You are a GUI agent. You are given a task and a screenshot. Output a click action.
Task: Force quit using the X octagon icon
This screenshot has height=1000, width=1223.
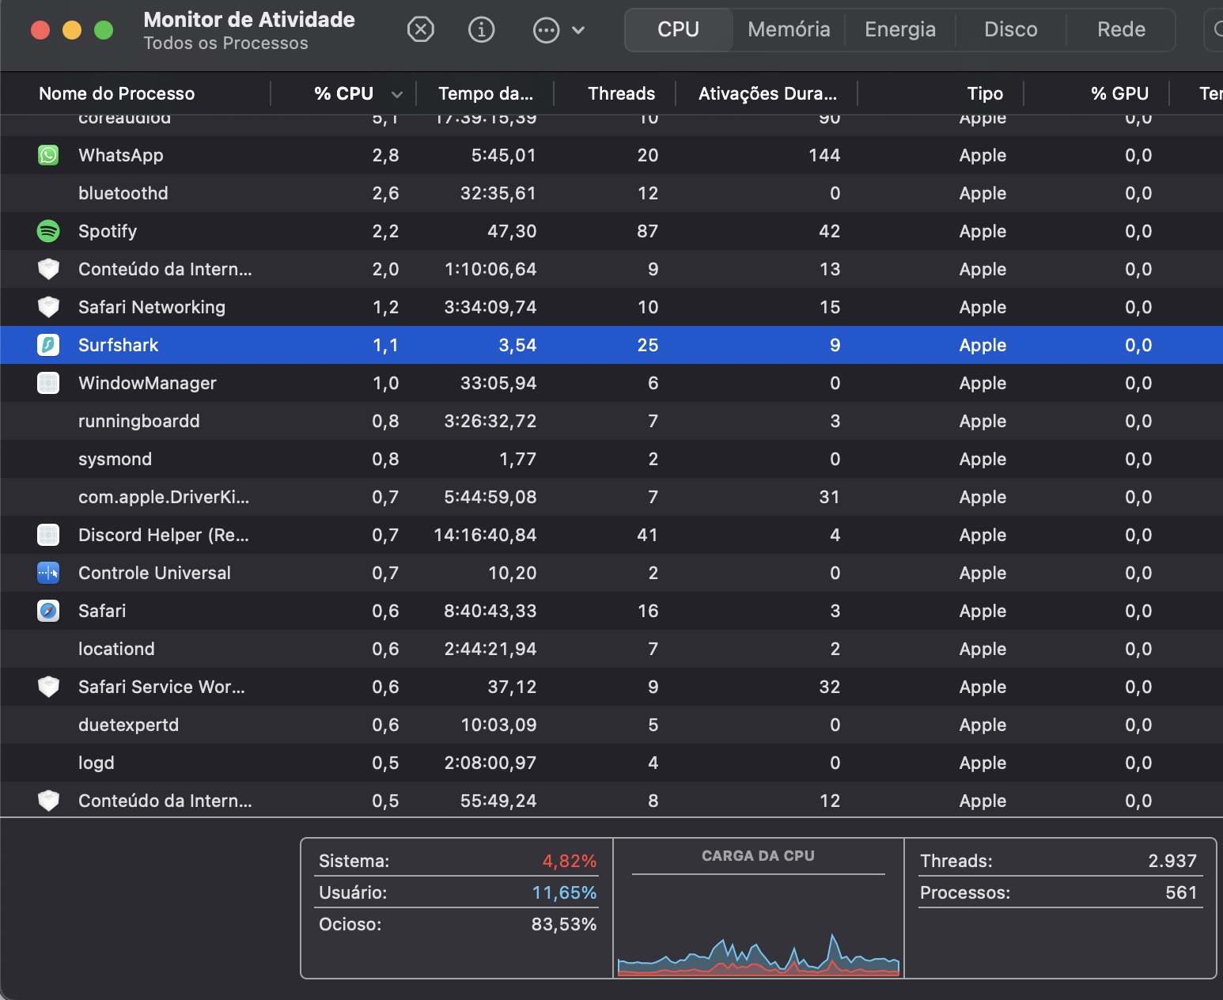(x=421, y=29)
